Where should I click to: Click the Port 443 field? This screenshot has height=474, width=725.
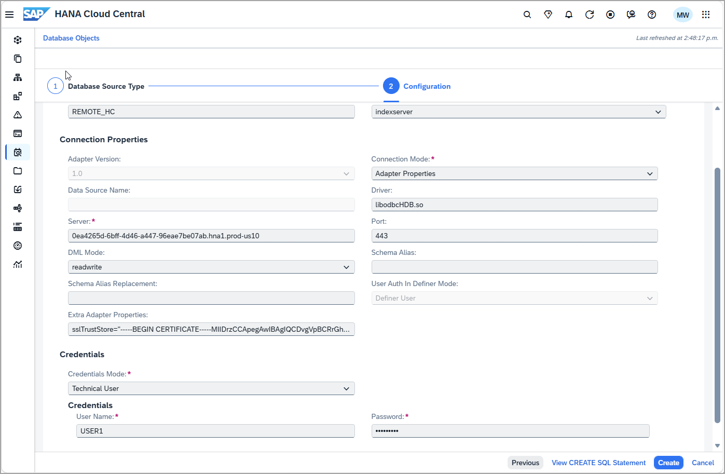514,236
